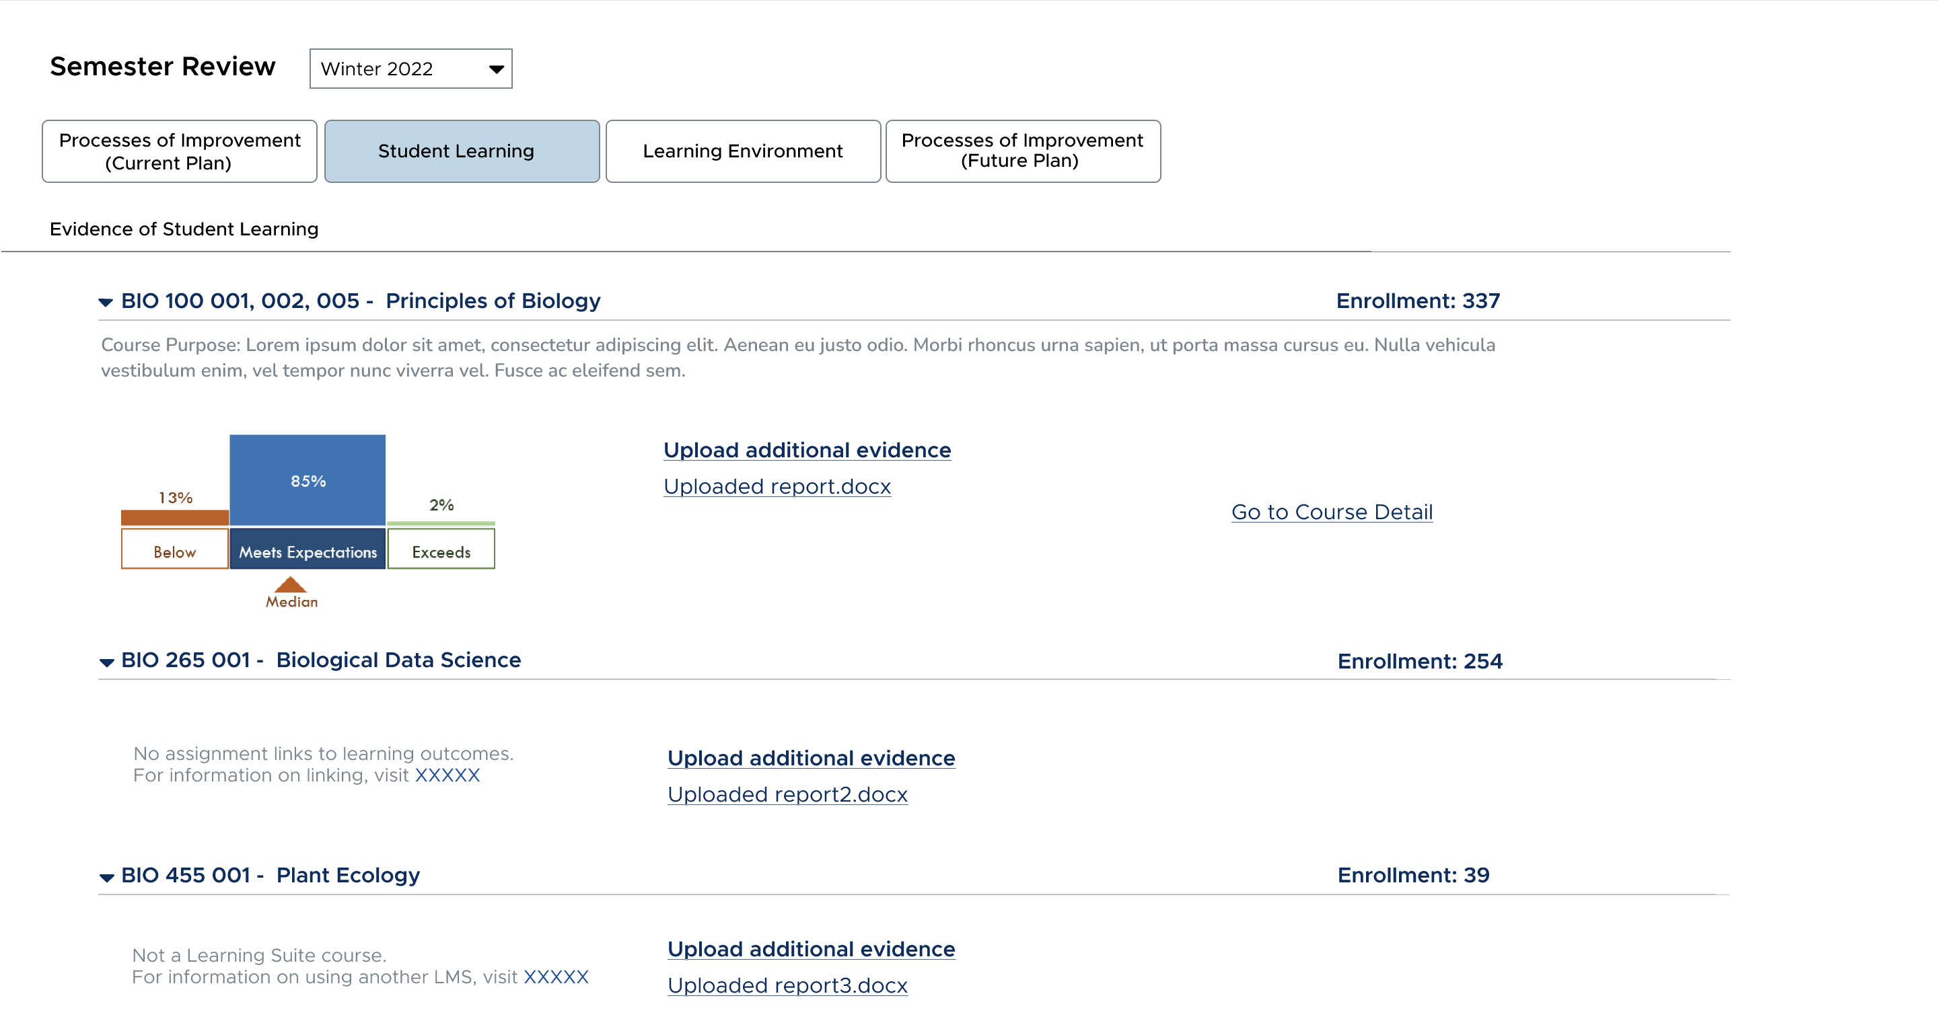Click the Enrollment: 39 text
The image size is (1938, 1033).
click(x=1414, y=875)
